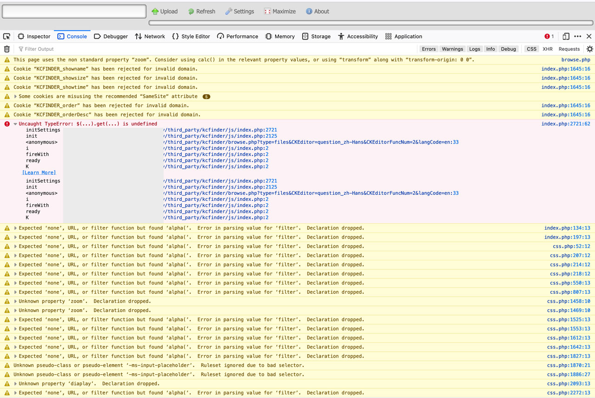Open the index.php:134:13 source link
The image size is (595, 398).
pos(567,228)
